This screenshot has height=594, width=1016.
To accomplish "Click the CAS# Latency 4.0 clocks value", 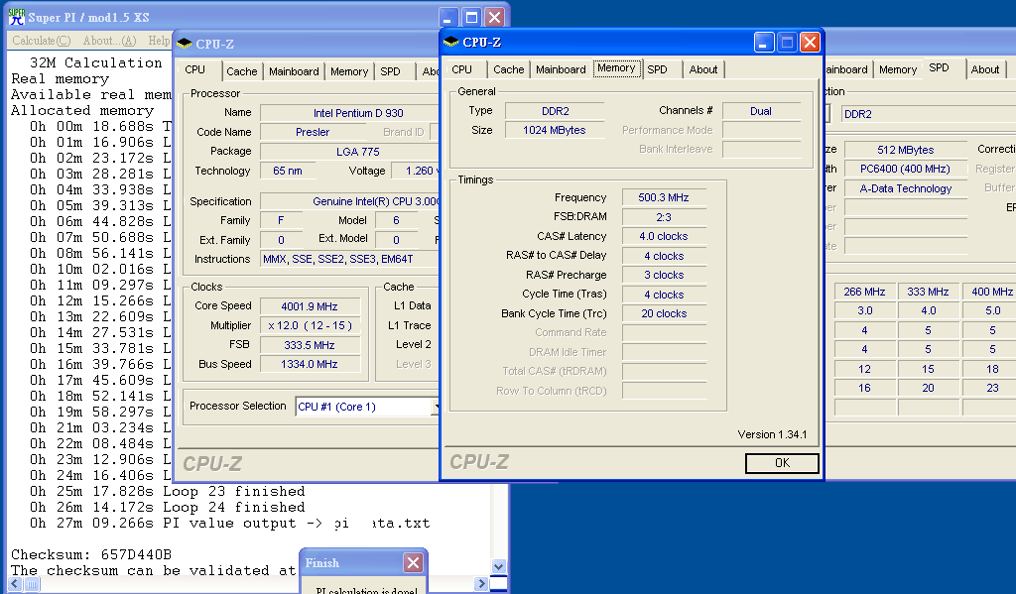I will [x=664, y=236].
